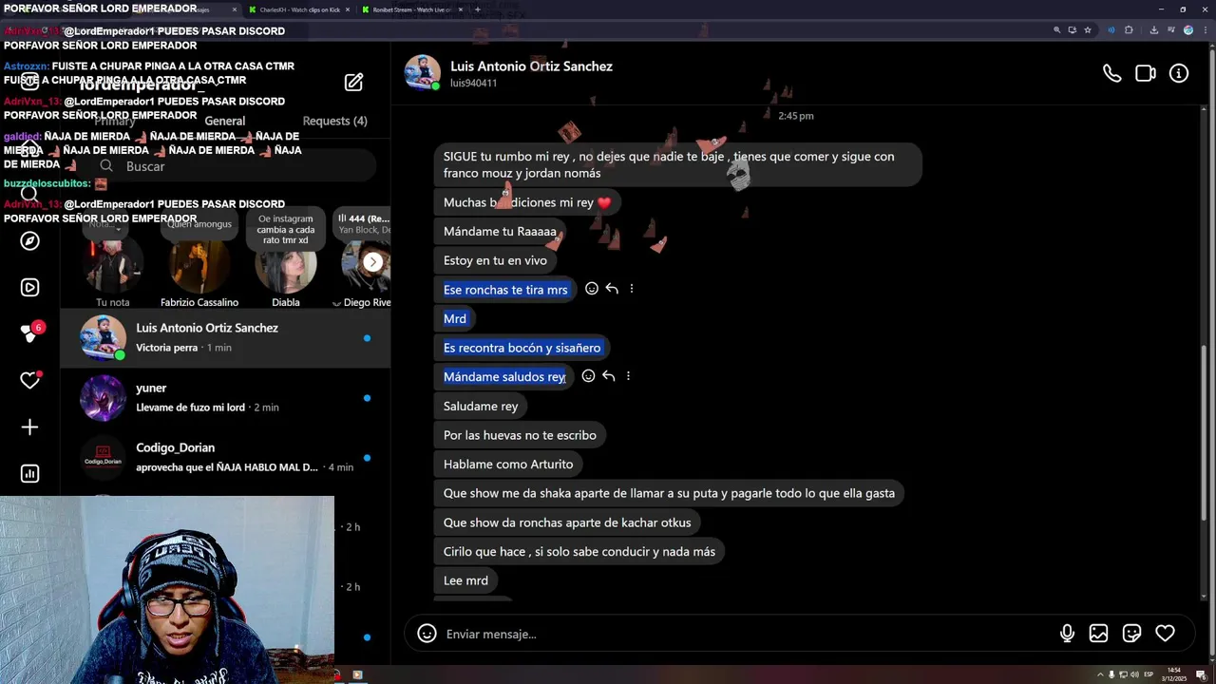This screenshot has width=1216, height=684.
Task: Switch to 'CharlesKH - Watch clips on Kick' tab
Action: 299,9
